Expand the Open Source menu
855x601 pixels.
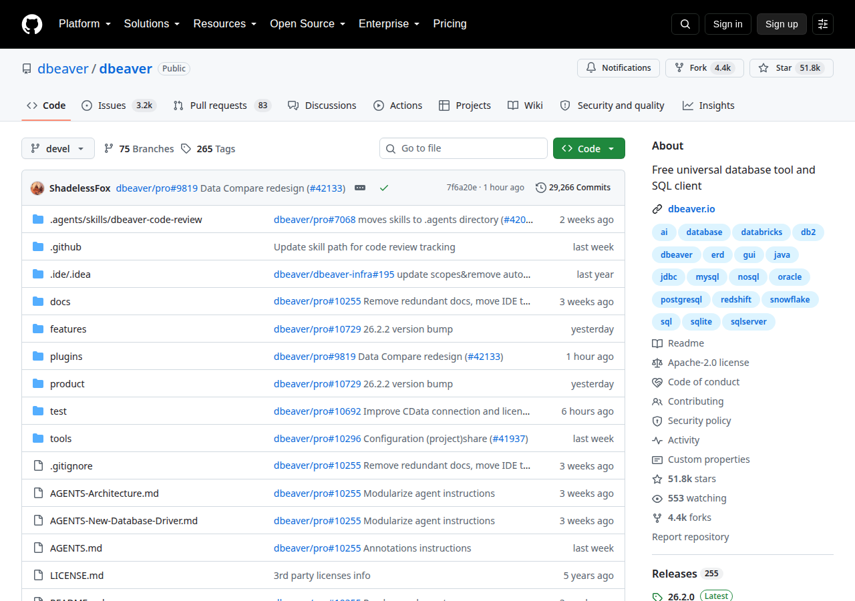click(x=308, y=24)
